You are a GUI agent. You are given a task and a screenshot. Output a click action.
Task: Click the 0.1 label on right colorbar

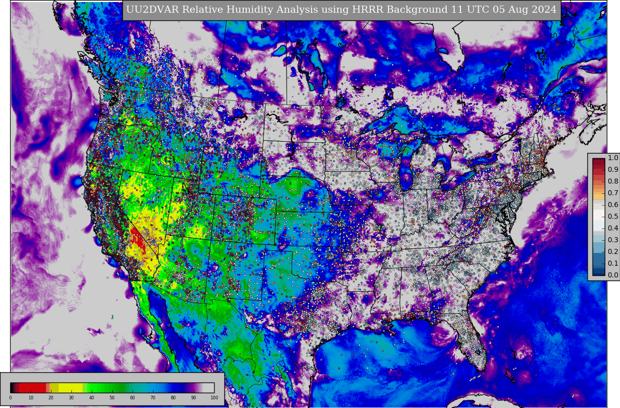coord(613,263)
